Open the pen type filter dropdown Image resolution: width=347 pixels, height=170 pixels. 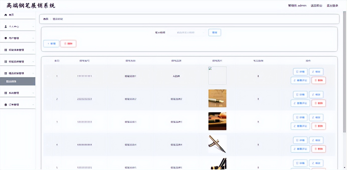point(187,32)
